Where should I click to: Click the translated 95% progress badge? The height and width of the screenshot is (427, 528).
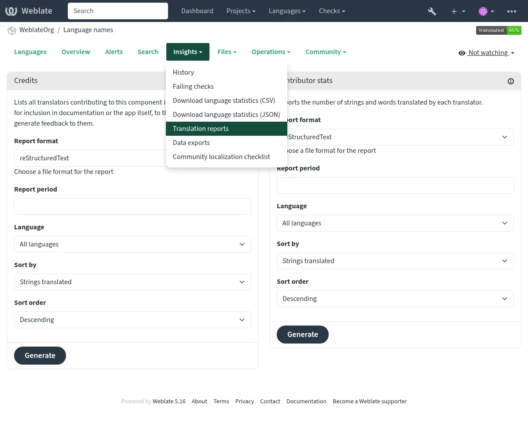(498, 30)
